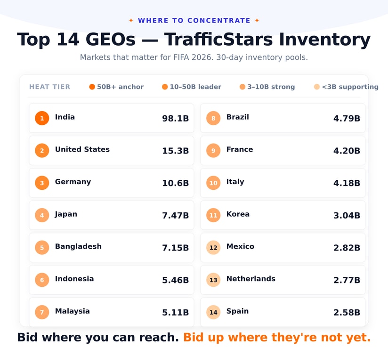This screenshot has width=388, height=356.
Task: Click the Netherlands 2.77B card
Action: [x=283, y=280]
